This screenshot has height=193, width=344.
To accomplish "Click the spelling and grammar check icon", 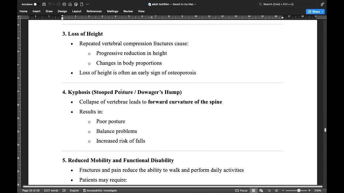I will (64, 191).
